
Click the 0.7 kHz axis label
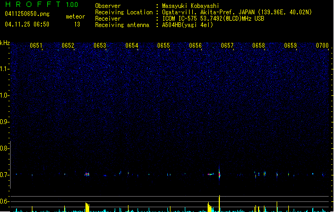tap(4, 175)
